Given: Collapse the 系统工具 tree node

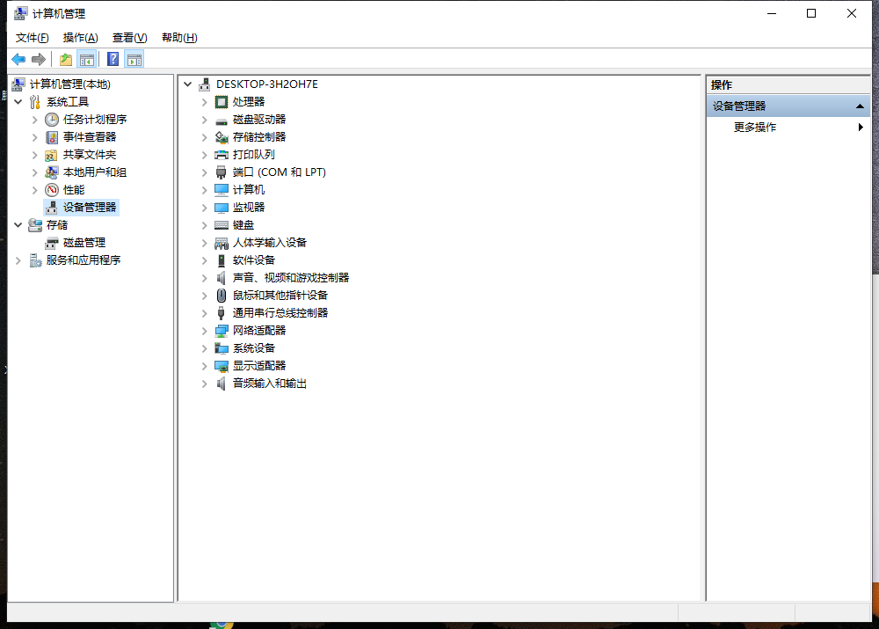Looking at the screenshot, I should pos(18,102).
